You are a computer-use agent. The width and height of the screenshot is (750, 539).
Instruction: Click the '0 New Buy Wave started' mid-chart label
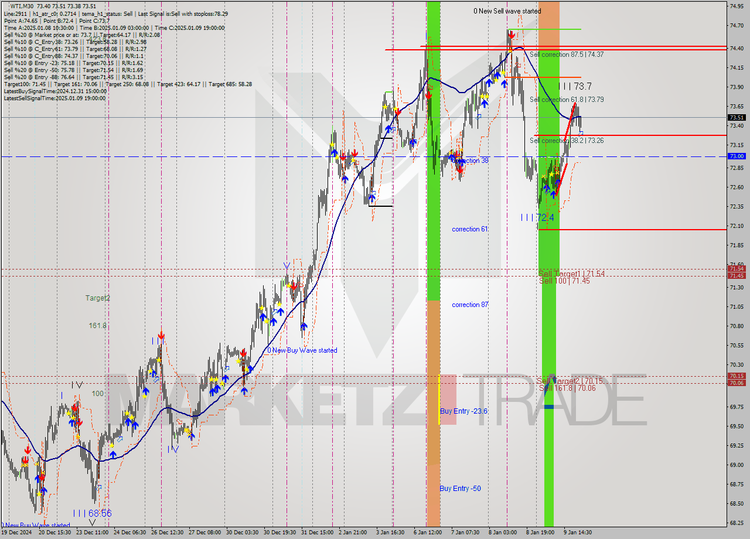[302, 350]
